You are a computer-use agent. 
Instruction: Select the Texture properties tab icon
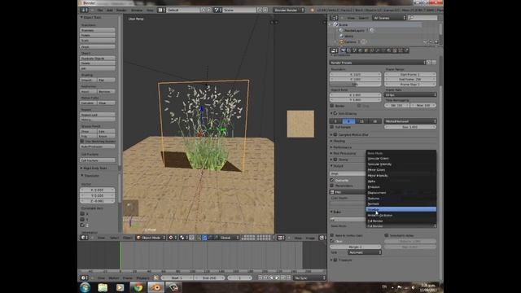[x=395, y=50]
